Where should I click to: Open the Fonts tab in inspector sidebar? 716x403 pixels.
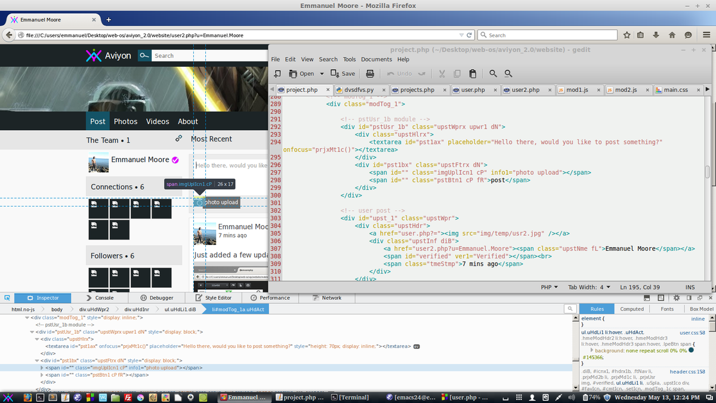click(667, 309)
